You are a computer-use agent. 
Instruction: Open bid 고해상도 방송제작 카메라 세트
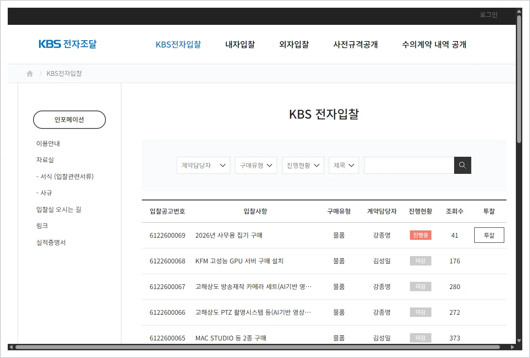point(253,286)
